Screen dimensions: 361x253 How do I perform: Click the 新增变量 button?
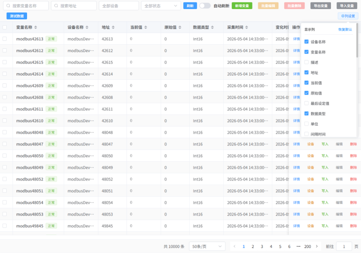(x=242, y=6)
